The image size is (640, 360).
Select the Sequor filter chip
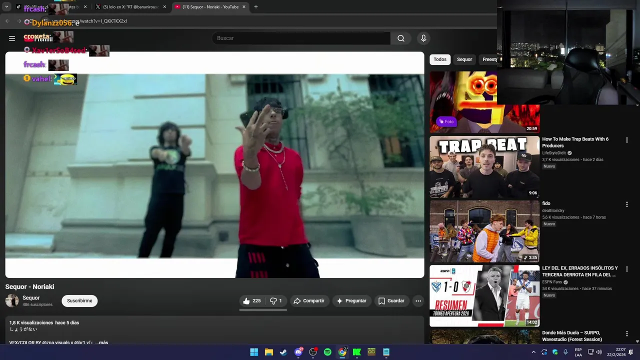464,59
